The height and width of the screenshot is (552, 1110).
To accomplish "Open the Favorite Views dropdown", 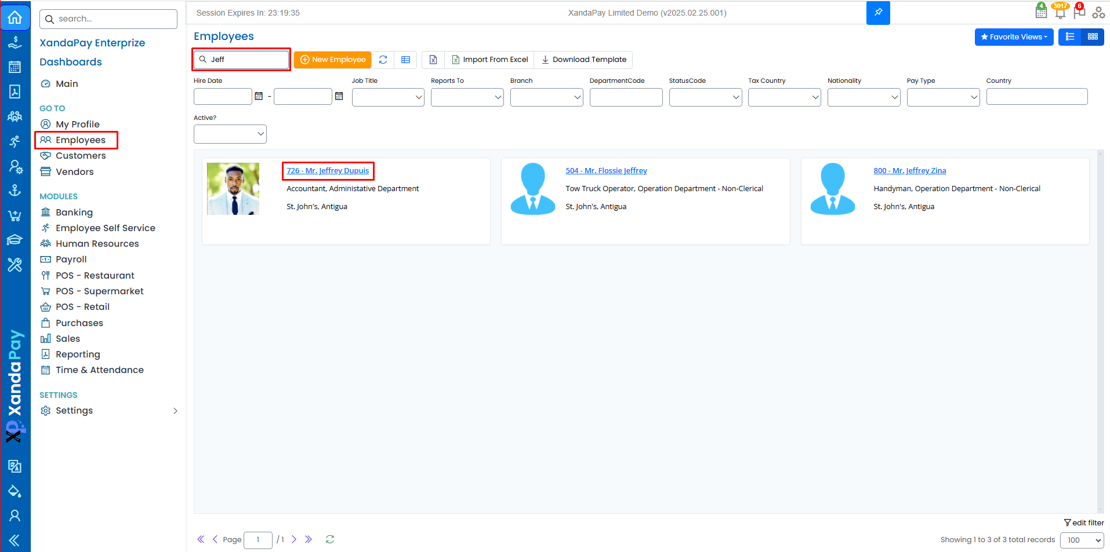I will coord(1014,36).
